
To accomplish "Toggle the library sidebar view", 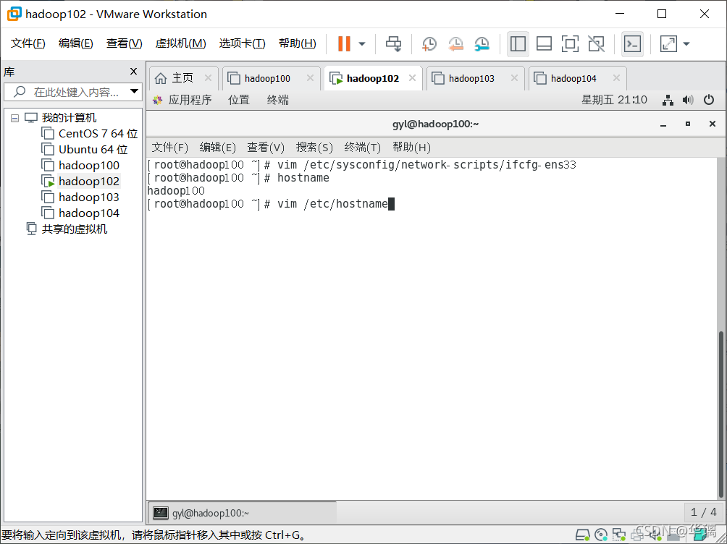I will [x=518, y=44].
